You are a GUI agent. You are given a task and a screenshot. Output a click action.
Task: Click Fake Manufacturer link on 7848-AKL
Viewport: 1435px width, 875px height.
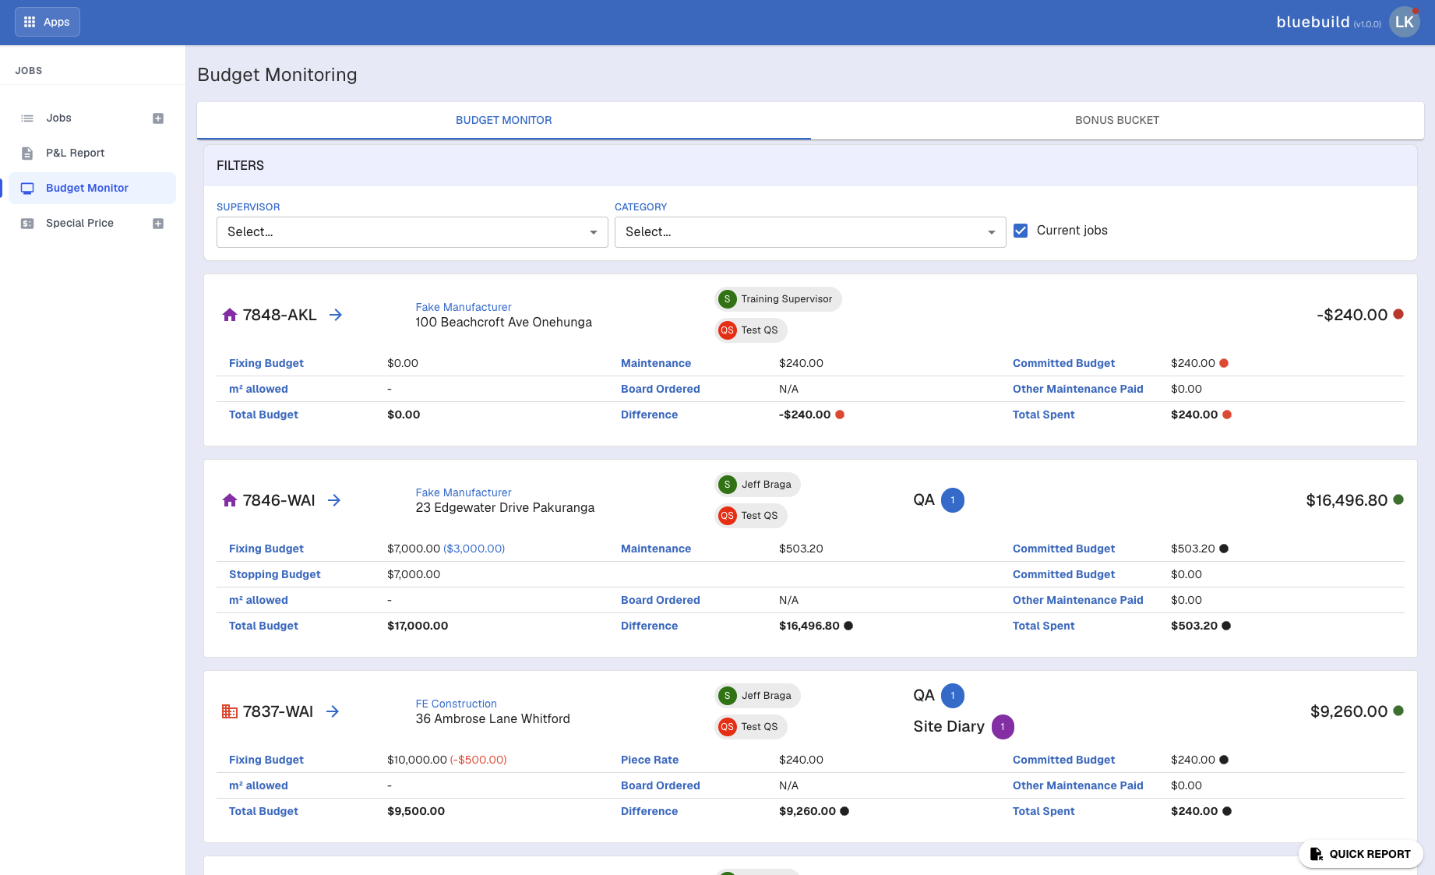[x=464, y=307]
